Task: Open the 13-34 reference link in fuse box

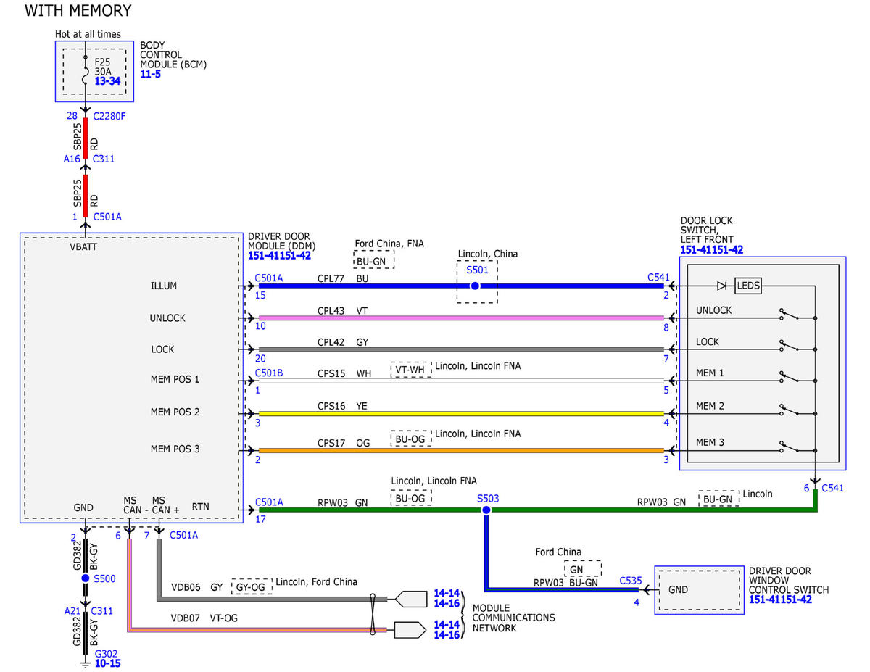Action: point(107,81)
